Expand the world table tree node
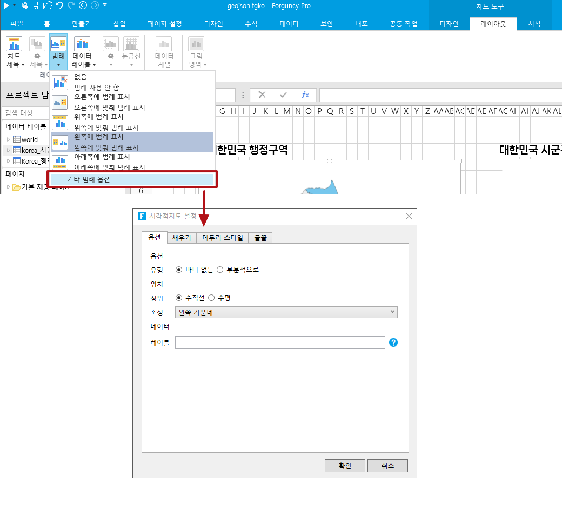 pos(8,139)
